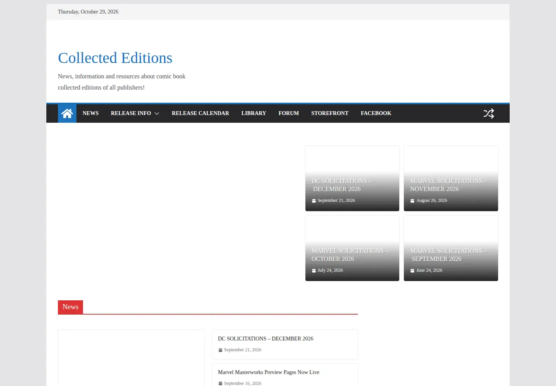
Task: Open the Library menu item
Action: click(254, 113)
